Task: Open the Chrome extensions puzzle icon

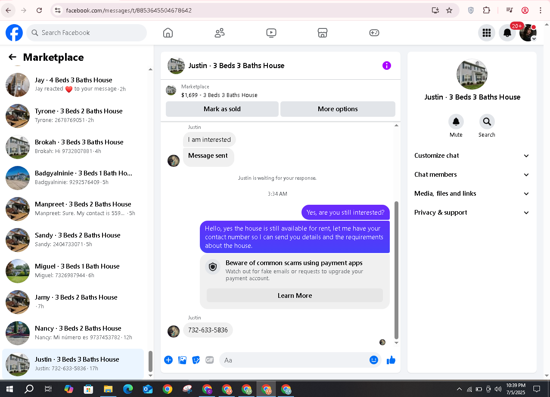Action: tap(487, 10)
